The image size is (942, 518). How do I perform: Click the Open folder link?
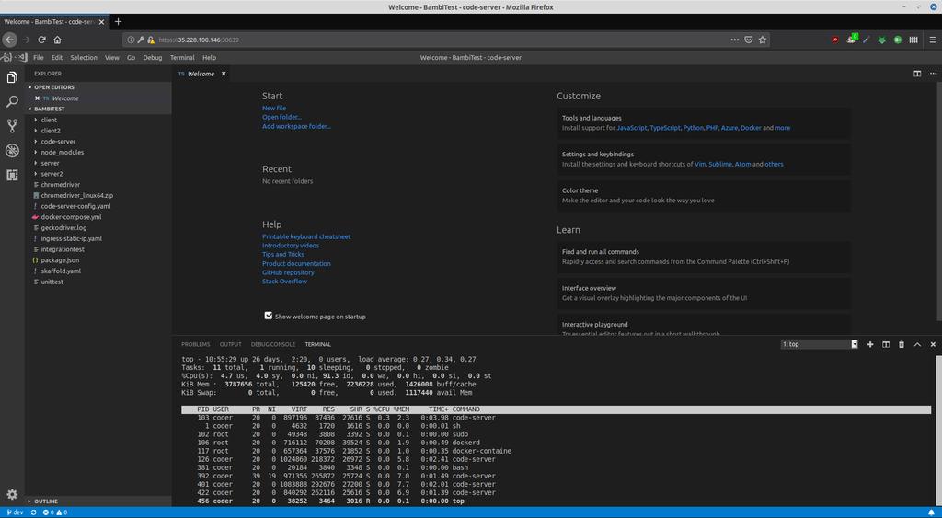(281, 117)
